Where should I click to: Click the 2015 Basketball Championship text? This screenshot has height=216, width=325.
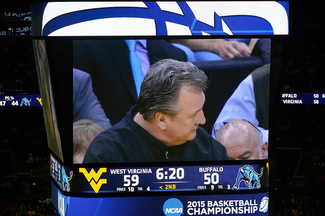tap(222, 207)
